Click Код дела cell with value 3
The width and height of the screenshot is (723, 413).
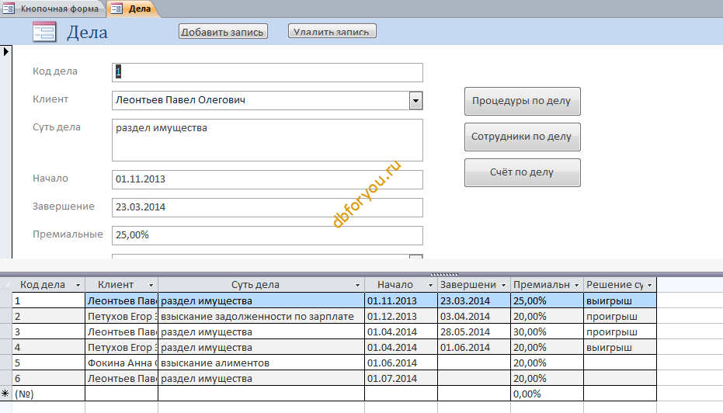click(x=48, y=332)
